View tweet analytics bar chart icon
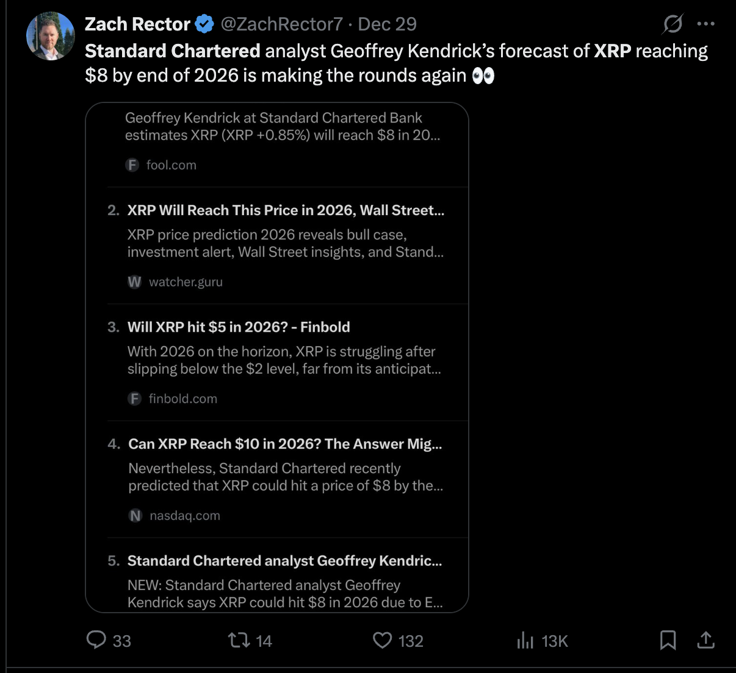The height and width of the screenshot is (673, 736). coord(525,640)
